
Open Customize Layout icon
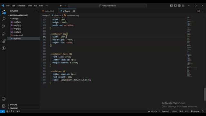tap(183, 5)
